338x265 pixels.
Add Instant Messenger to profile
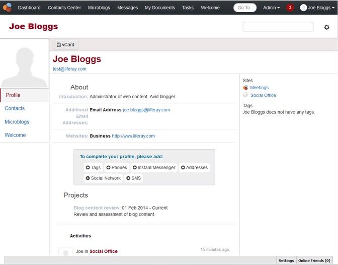pyautogui.click(x=154, y=168)
